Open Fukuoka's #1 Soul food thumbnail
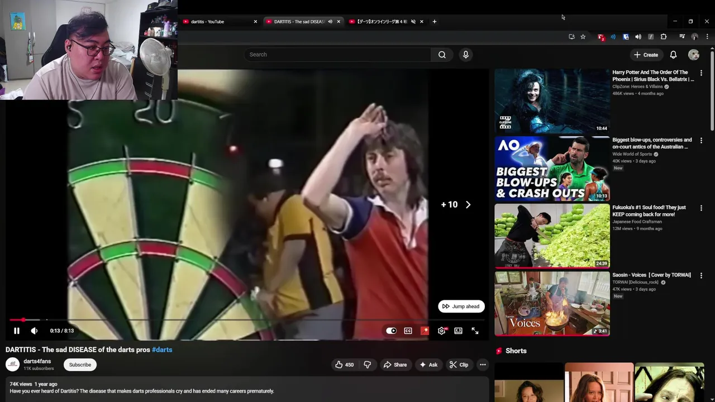This screenshot has height=402, width=715. pyautogui.click(x=552, y=236)
